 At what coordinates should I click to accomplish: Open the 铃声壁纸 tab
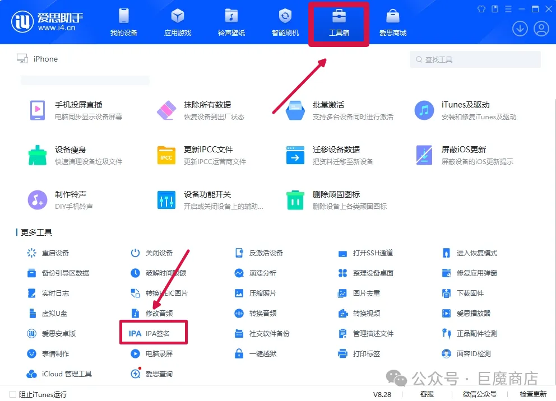tap(231, 22)
